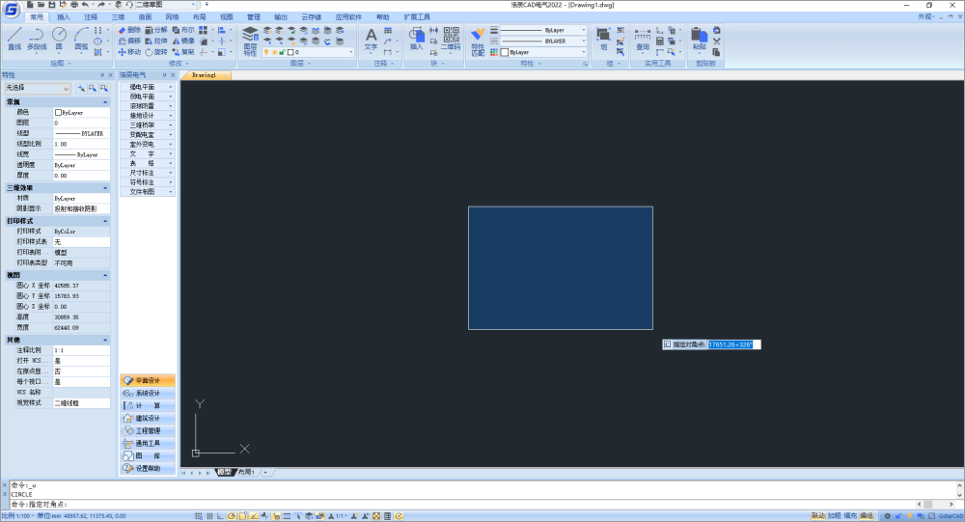This screenshot has width=965, height=522.
Task: Choose the 镜像 (Mirror) tool
Action: pyautogui.click(x=183, y=41)
